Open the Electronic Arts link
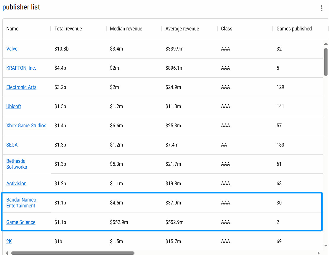The width and height of the screenshot is (329, 255). coord(21,87)
